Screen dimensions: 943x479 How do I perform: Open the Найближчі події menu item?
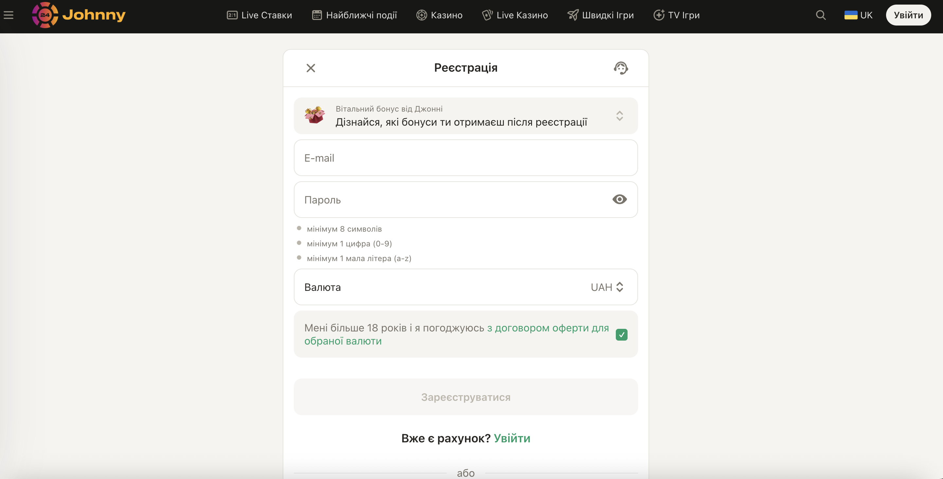click(361, 15)
